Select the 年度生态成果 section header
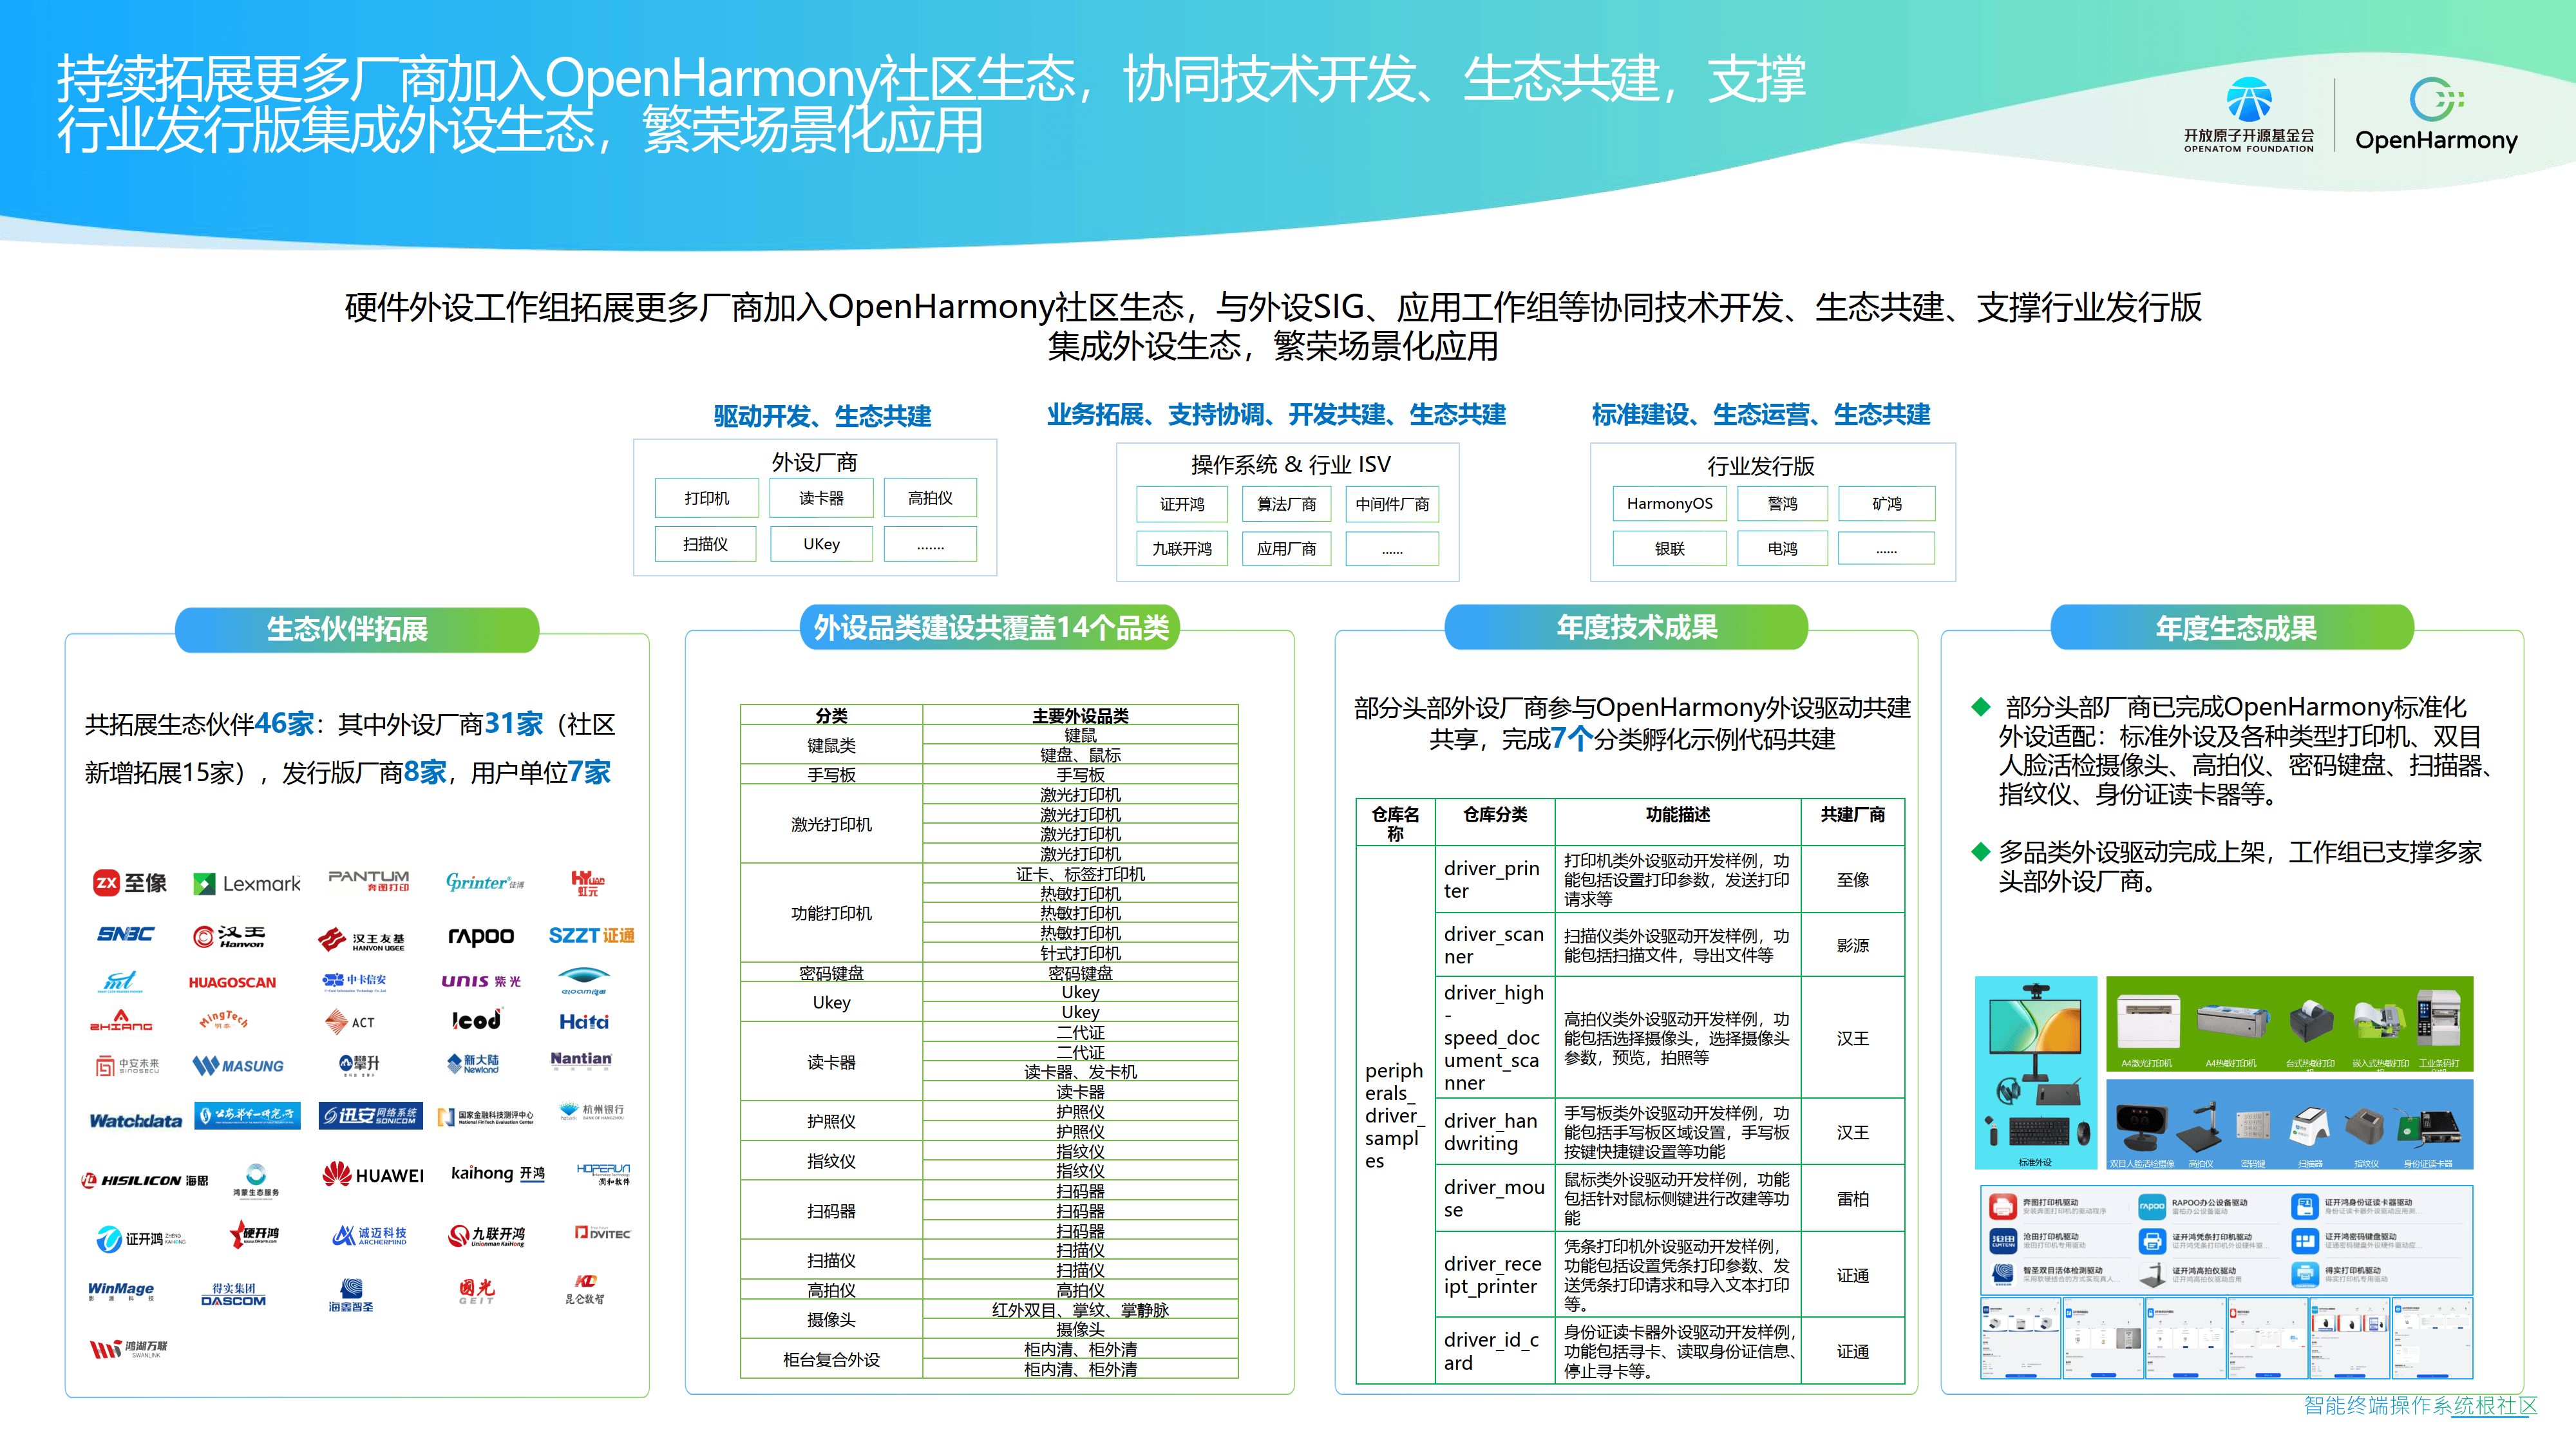 pyautogui.click(x=2232, y=628)
